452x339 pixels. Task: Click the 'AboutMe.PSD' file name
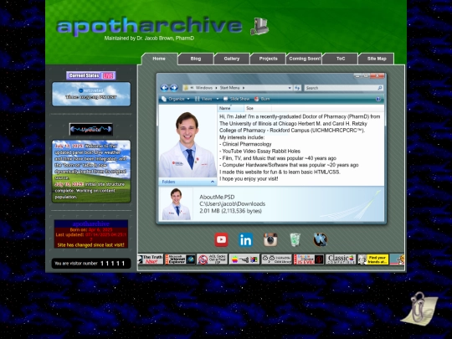click(x=217, y=198)
